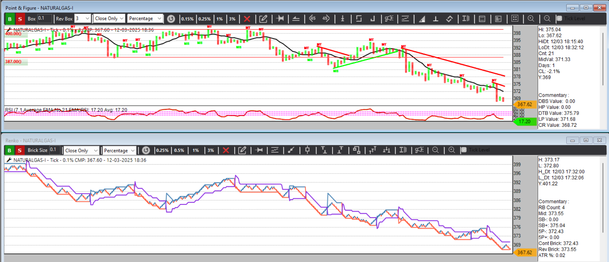Screen dimensions: 609x262
Task: Select the 1% preset in Point & Figure toolbar
Action: pyautogui.click(x=220, y=19)
